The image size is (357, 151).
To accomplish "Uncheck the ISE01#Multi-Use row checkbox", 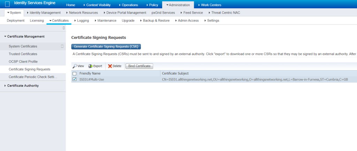I will coord(75,79).
